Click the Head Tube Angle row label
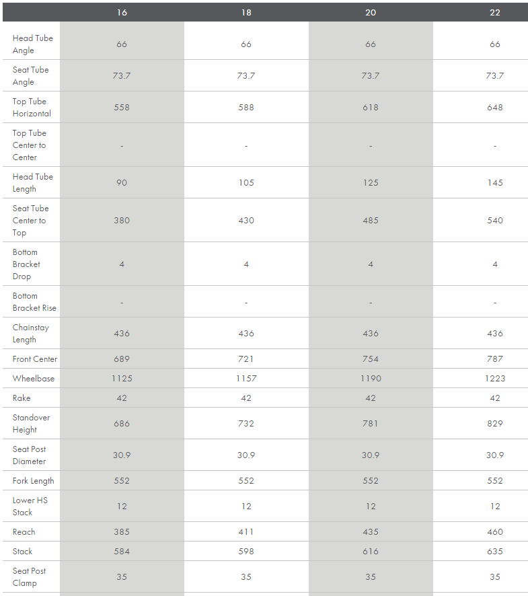 [32, 44]
